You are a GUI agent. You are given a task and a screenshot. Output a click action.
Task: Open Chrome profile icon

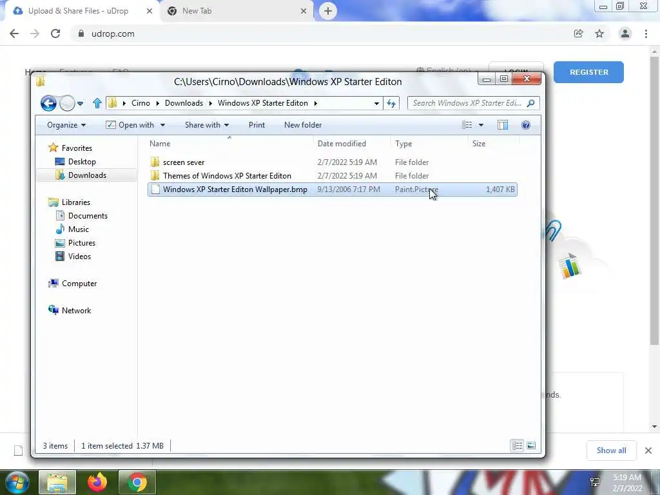point(625,34)
